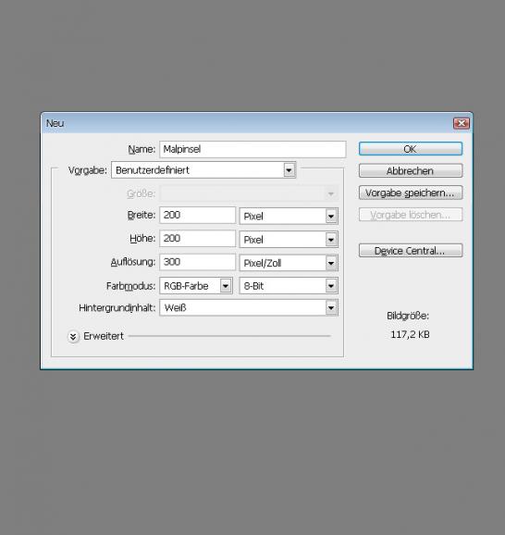The width and height of the screenshot is (505, 535).
Task: Click Vorgabe speichern button
Action: coord(411,193)
